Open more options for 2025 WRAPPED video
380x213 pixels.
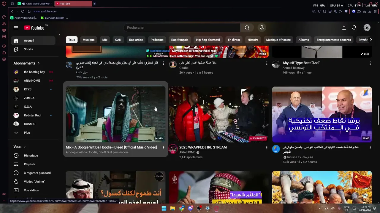(267, 147)
